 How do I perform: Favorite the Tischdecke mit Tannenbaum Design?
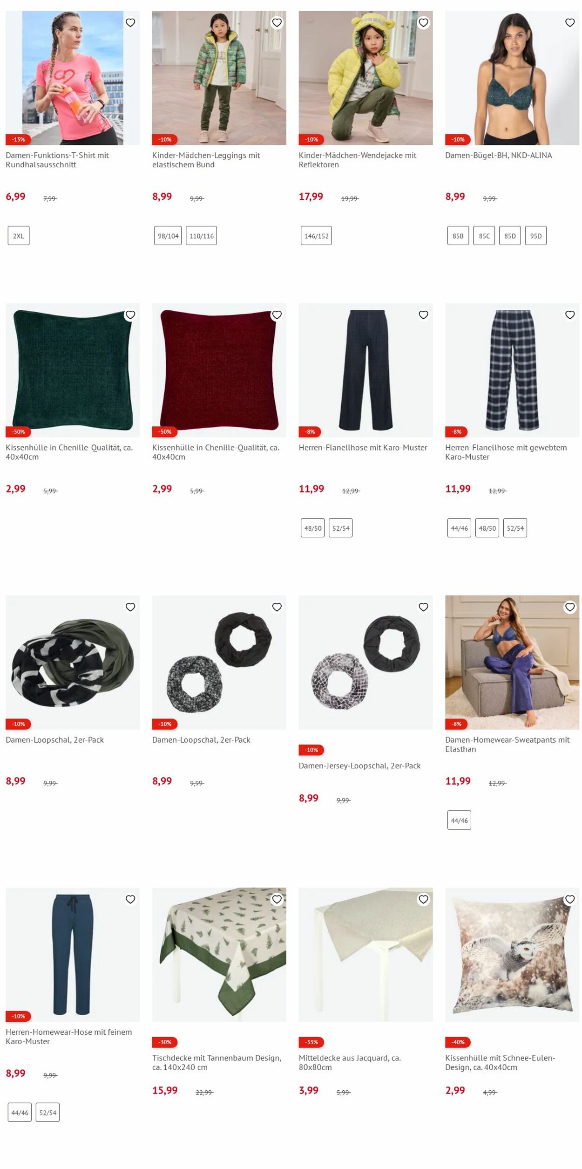point(277,899)
